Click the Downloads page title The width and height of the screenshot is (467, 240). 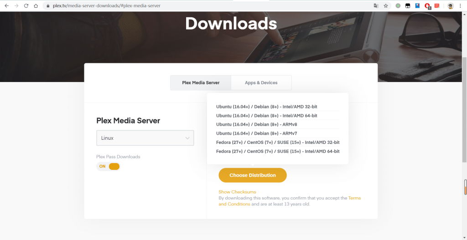point(231,23)
